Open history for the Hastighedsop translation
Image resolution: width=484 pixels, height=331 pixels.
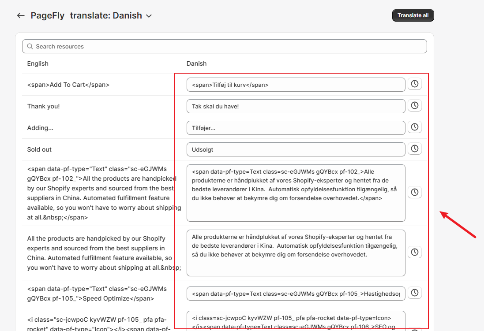pyautogui.click(x=415, y=293)
